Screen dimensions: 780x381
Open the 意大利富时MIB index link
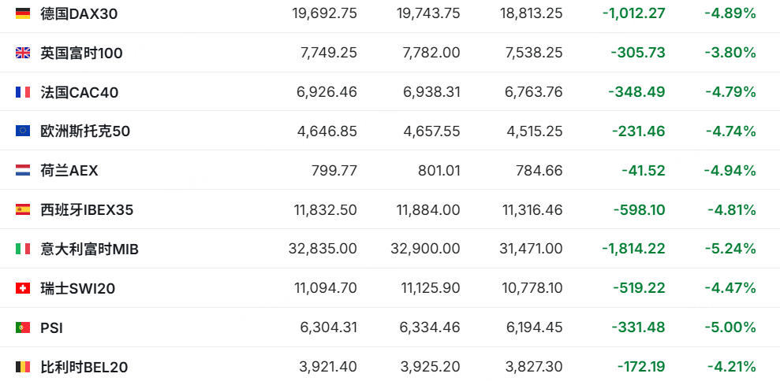(x=90, y=250)
